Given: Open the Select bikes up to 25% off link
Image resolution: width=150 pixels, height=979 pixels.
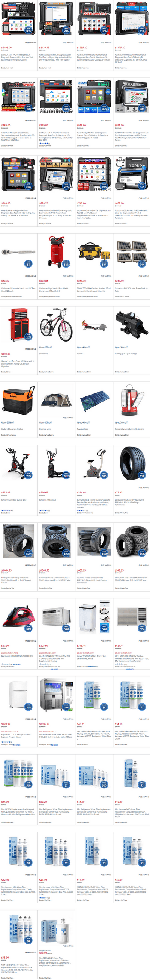Looking at the screenshot, I should pyautogui.click(x=44, y=353).
